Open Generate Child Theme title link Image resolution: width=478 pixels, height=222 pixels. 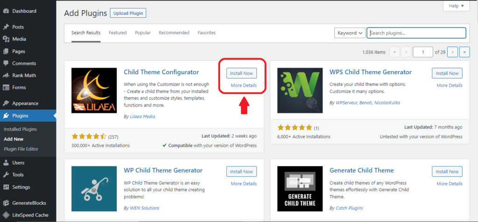click(362, 170)
